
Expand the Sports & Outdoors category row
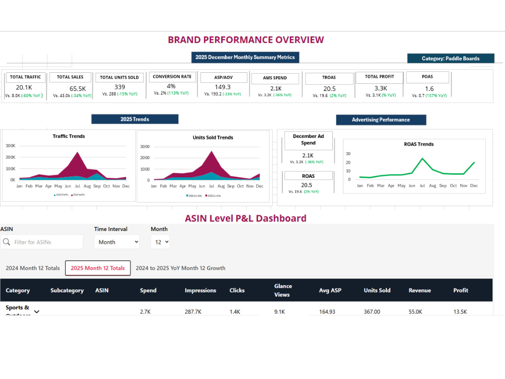37,311
